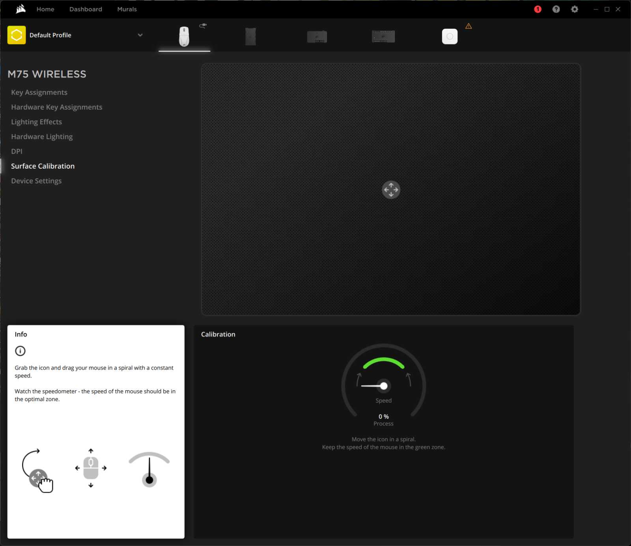Switch to the Dashboard tab
Image resolution: width=631 pixels, height=546 pixels.
tap(86, 9)
